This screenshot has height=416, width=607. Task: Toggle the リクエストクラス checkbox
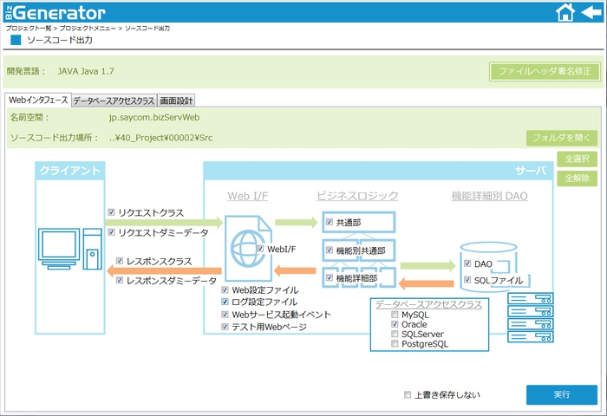pos(111,212)
